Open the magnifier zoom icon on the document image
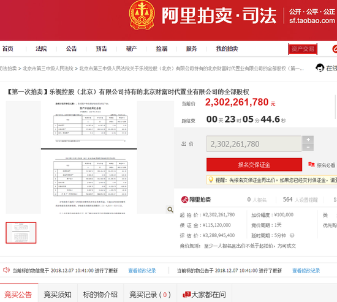Image resolution: width=337 pixels, height=302 pixels. point(170,210)
